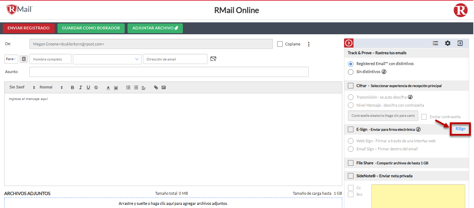Viewport: 474px width, 208px height.
Task: Click the add recipient envelope icon
Action: (x=213, y=59)
